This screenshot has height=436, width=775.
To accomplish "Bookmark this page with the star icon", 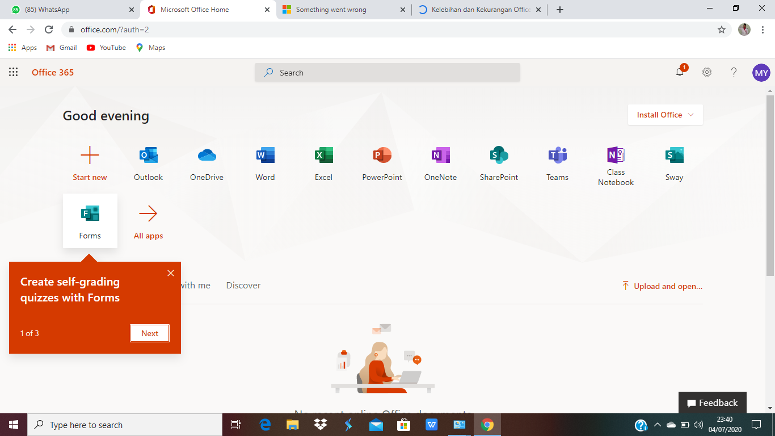I will tap(722, 30).
